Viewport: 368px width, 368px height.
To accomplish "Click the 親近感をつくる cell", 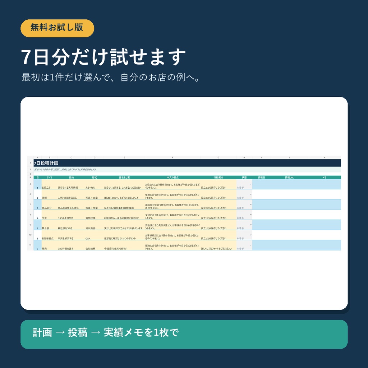I will tap(71, 225).
